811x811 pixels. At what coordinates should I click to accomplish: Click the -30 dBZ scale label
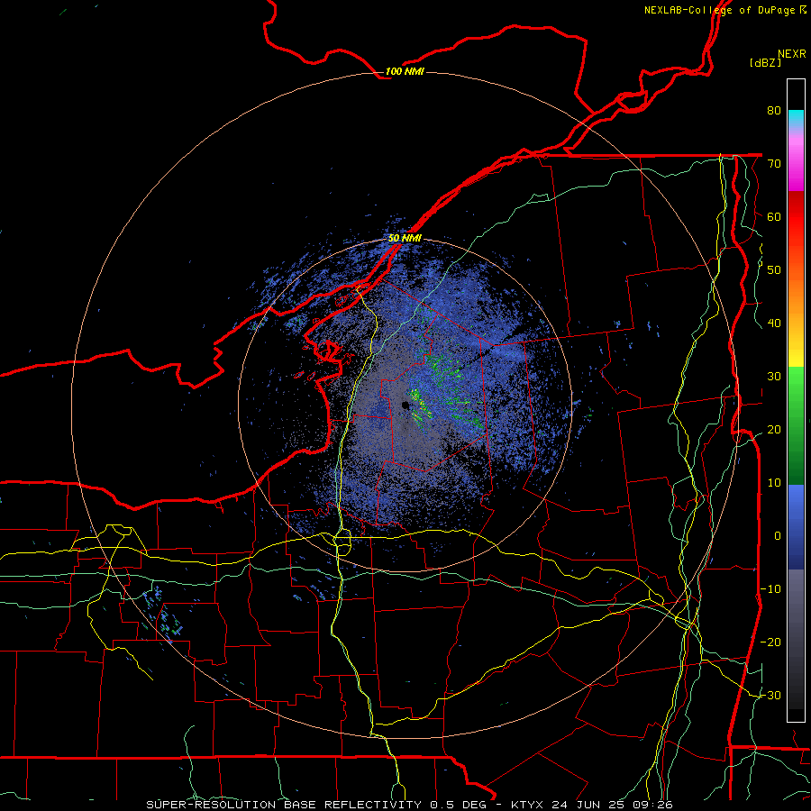click(x=770, y=695)
